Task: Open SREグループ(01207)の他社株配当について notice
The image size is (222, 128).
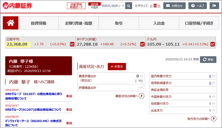Action: (x=33, y=110)
